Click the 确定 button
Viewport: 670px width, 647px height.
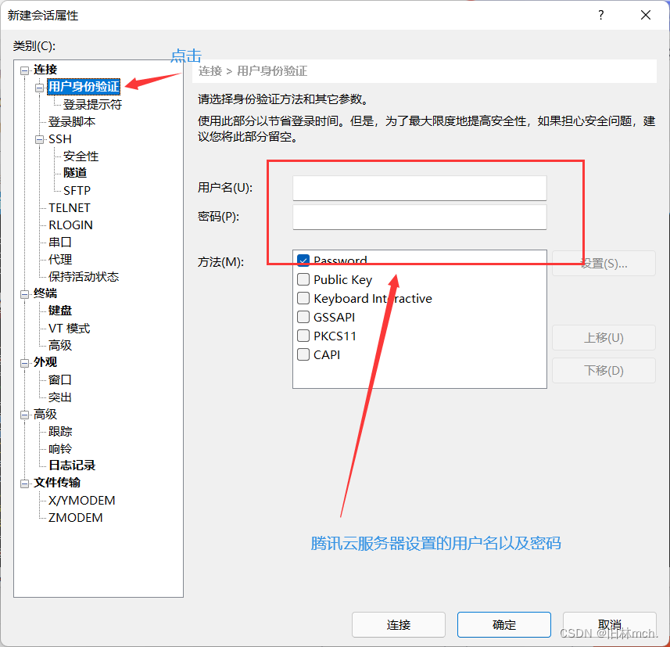[504, 625]
